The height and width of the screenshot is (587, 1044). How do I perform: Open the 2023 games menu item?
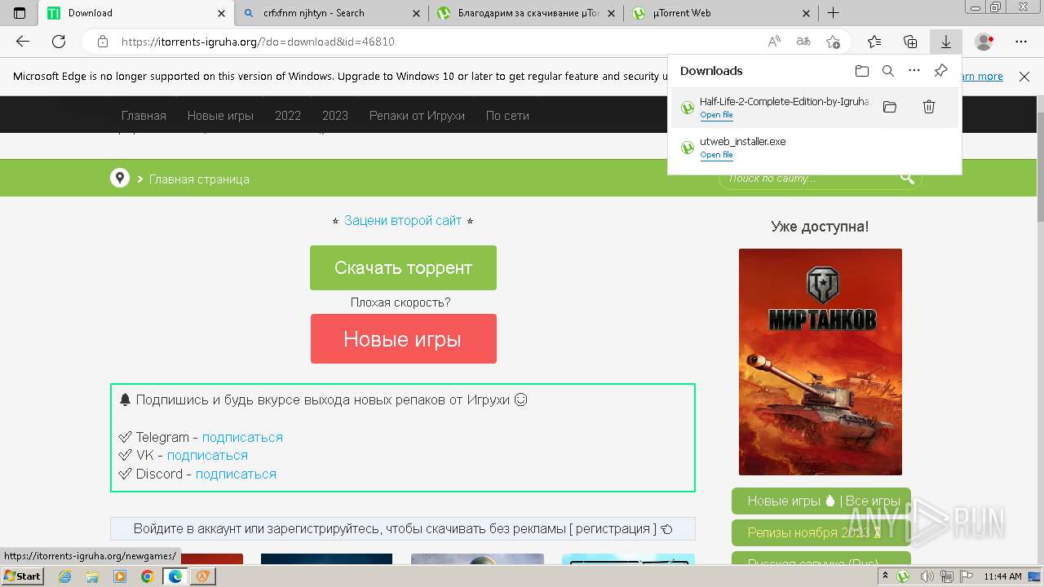point(335,116)
